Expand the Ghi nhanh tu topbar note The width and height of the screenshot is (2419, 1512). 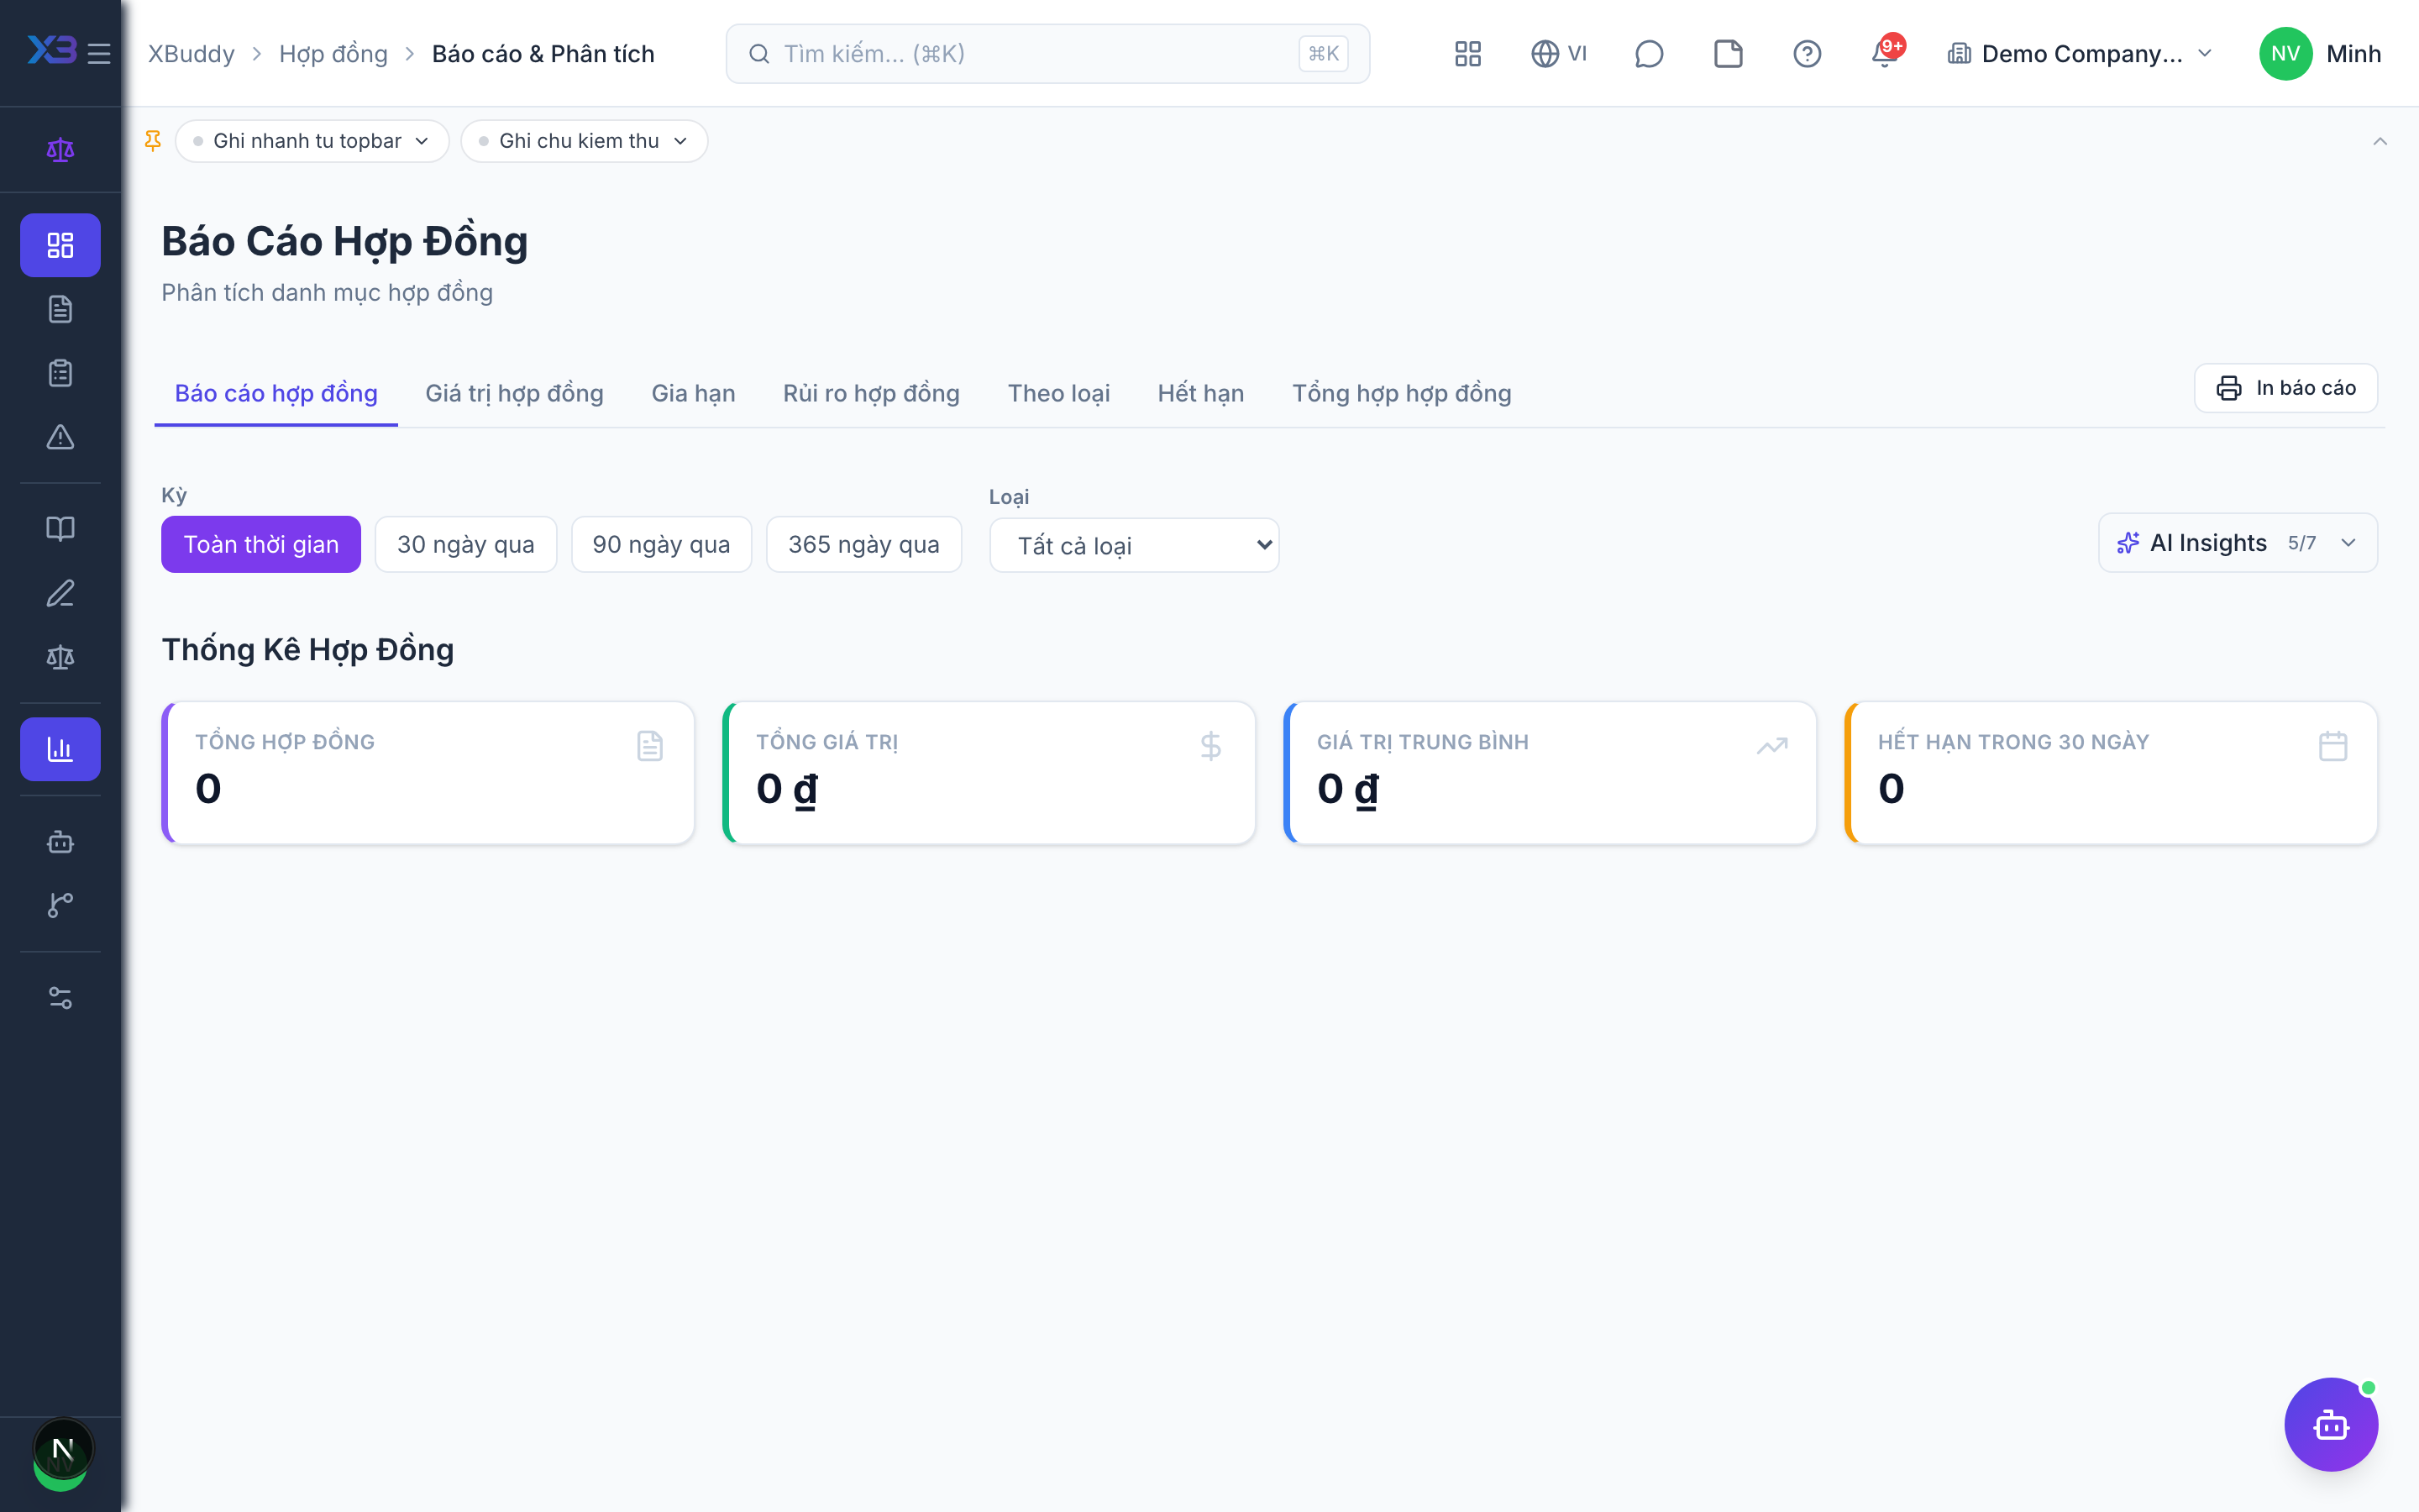312,141
